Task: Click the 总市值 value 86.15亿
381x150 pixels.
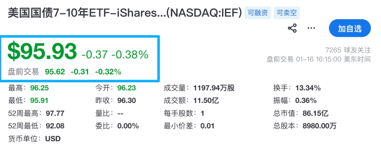Action: 315,113
